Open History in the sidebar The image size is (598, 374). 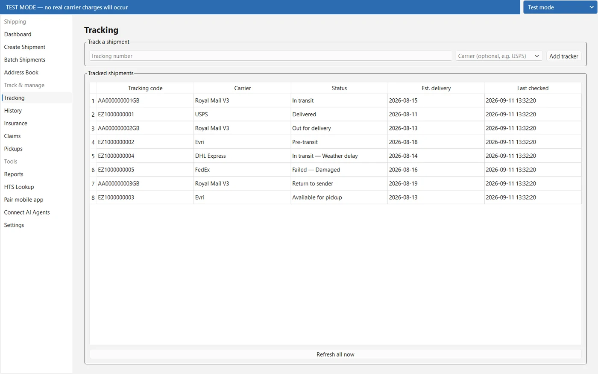[36, 111]
